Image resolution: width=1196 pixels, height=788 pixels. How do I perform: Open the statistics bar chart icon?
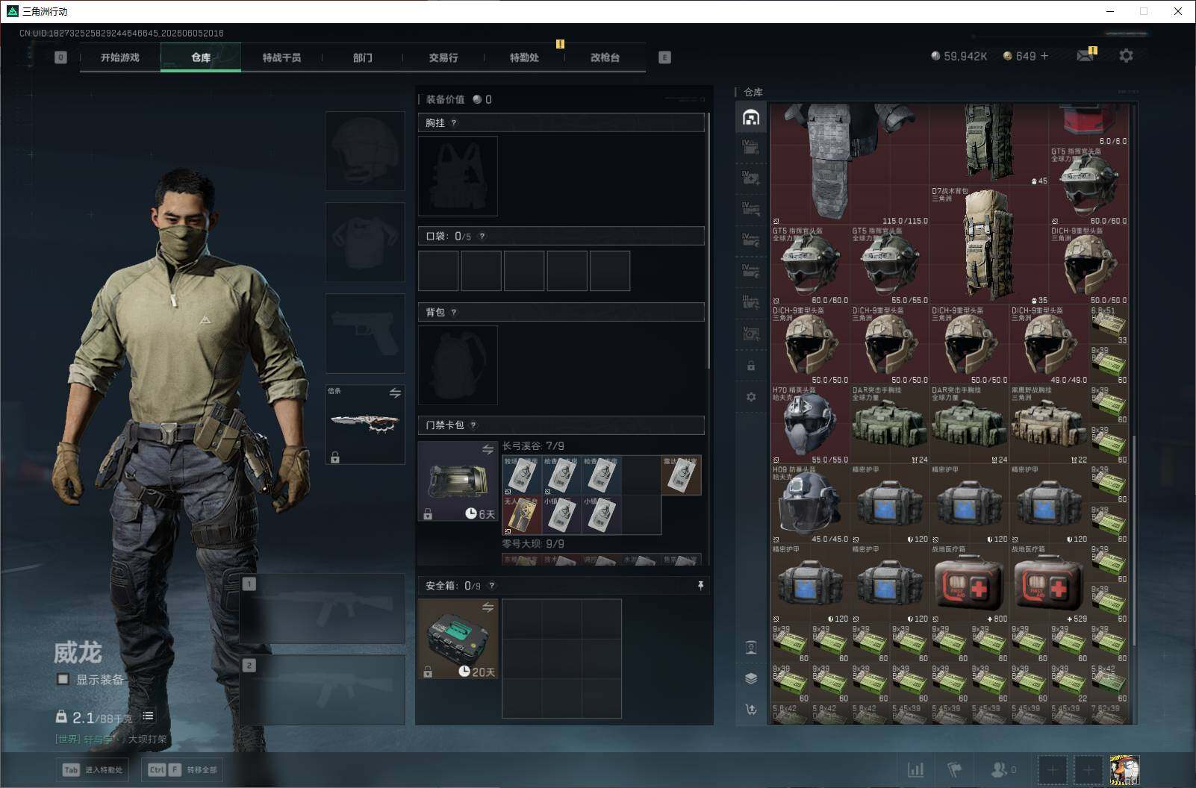(915, 769)
